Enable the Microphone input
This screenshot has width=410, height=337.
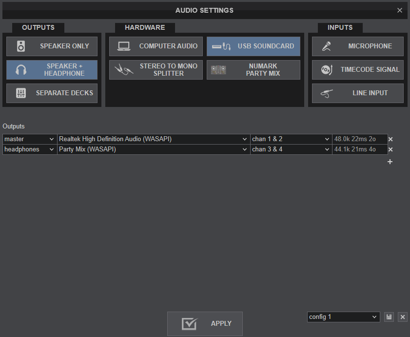358,46
